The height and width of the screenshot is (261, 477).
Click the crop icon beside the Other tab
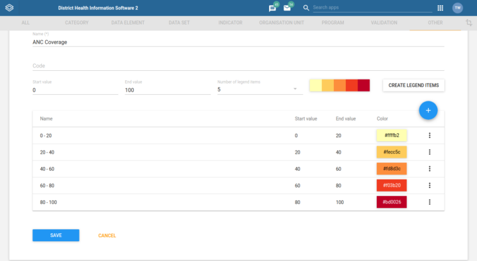tap(469, 23)
